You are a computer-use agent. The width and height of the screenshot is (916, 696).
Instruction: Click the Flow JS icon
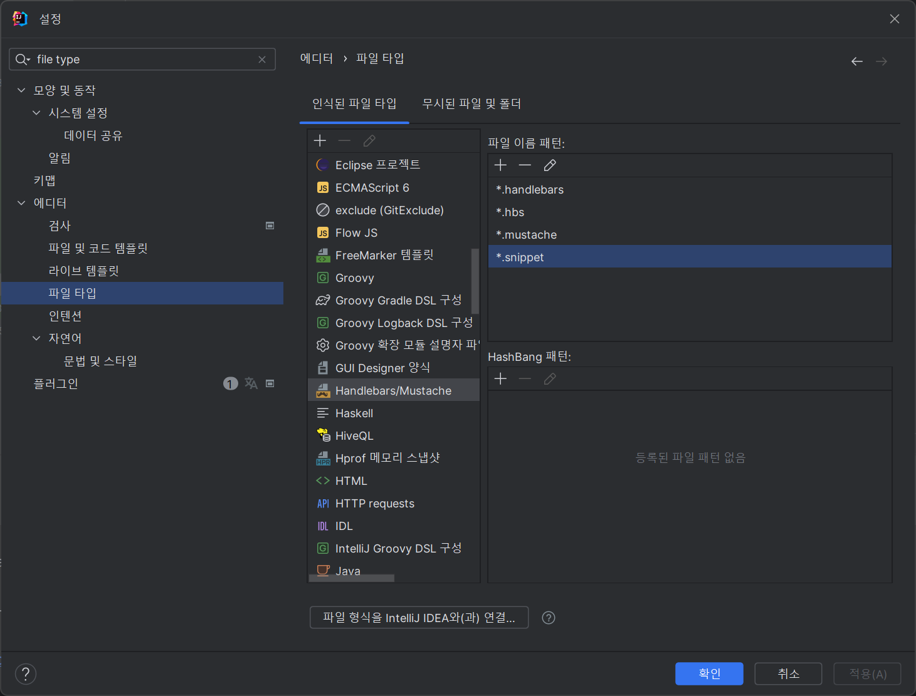click(x=323, y=233)
